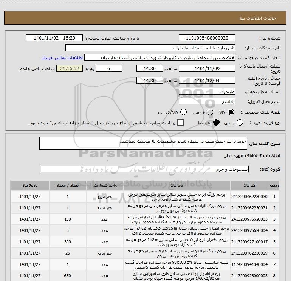Click the response deadline time 14:30 field
This screenshot has height=281, width=291.
(150, 68)
